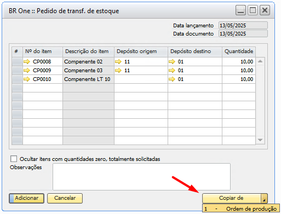Select Compenente 03 description cell
The height and width of the screenshot is (214, 281).
click(x=89, y=71)
